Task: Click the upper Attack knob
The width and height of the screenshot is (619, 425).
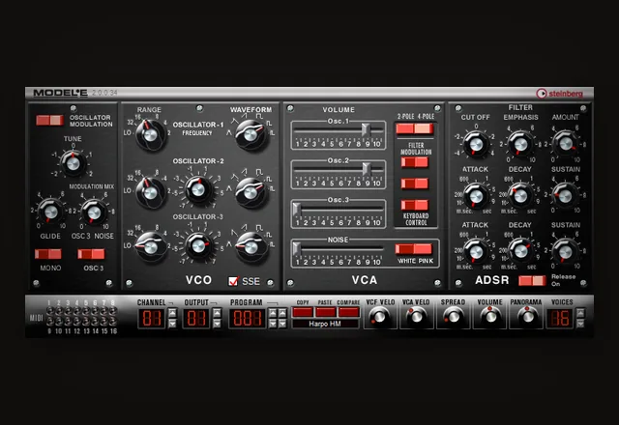Action: coord(476,195)
